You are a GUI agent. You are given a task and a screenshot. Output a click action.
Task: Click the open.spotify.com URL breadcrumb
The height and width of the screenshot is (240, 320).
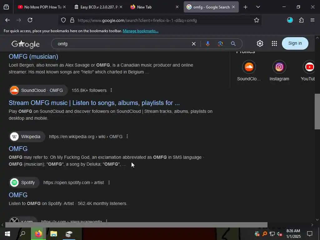(x=73, y=182)
